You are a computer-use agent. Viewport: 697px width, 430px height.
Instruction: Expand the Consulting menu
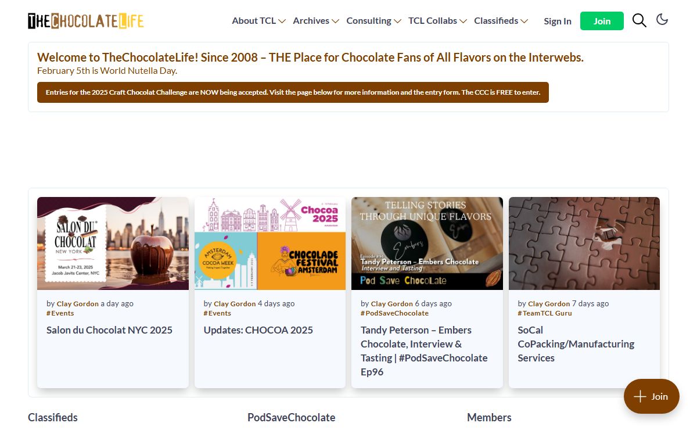click(x=373, y=21)
